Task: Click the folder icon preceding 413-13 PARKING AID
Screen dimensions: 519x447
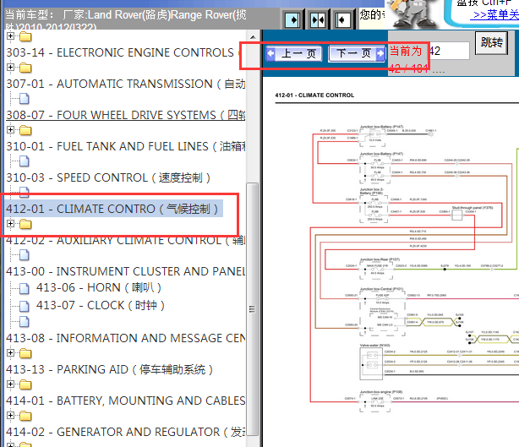Action: 25,354
